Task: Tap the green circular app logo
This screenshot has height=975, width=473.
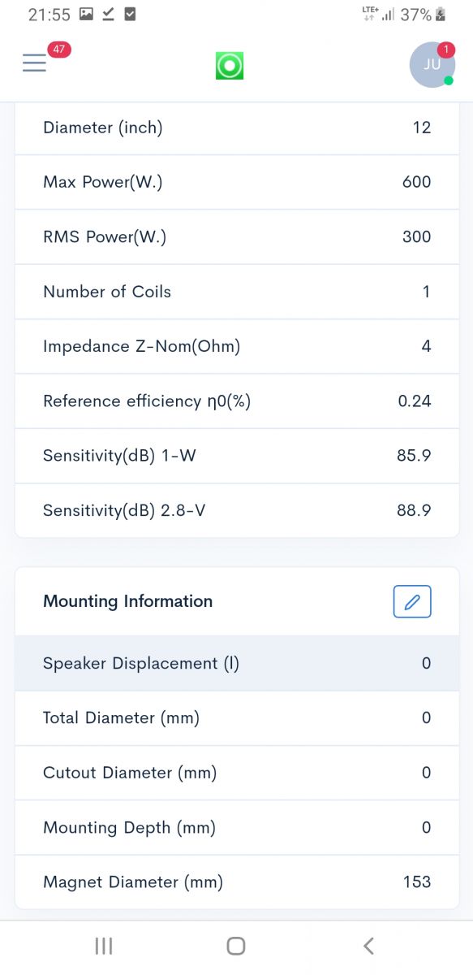Action: [x=230, y=66]
